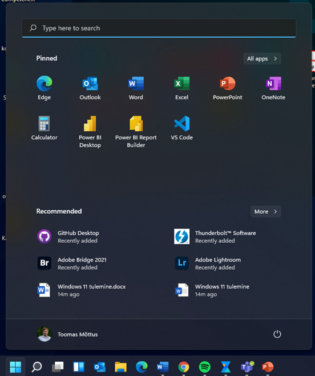
Task: Open recent Windows 11 tulemine document without extension
Action: [x=212, y=290]
